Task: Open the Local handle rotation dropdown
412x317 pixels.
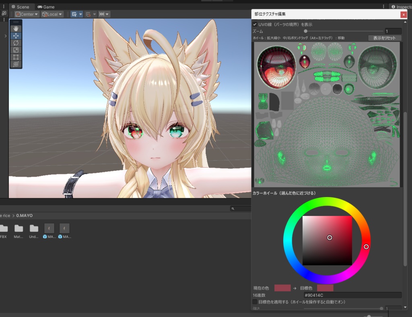Action: click(52, 14)
